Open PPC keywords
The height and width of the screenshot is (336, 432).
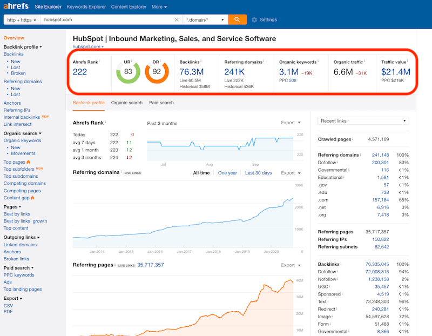click(19, 275)
